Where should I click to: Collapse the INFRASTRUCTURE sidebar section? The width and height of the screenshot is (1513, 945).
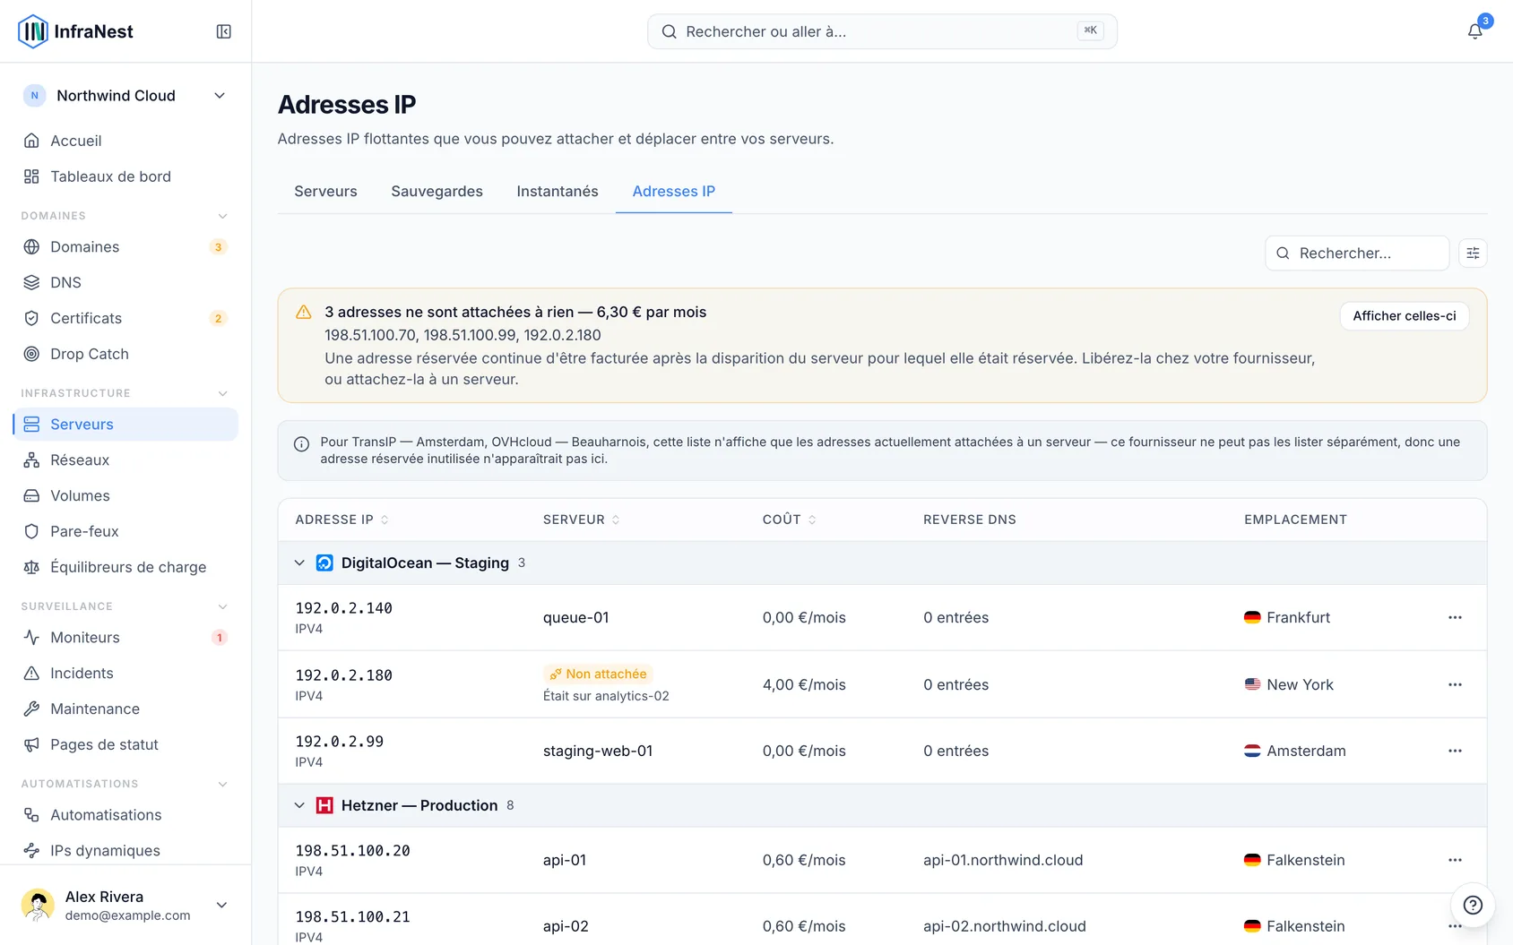223,393
